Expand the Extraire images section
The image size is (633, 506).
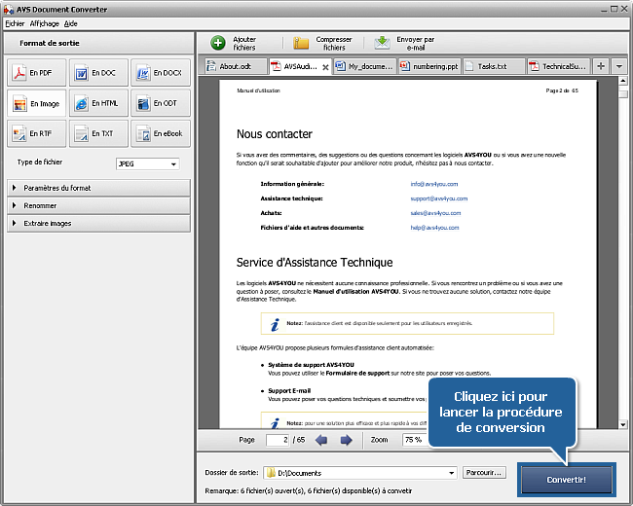coord(98,224)
